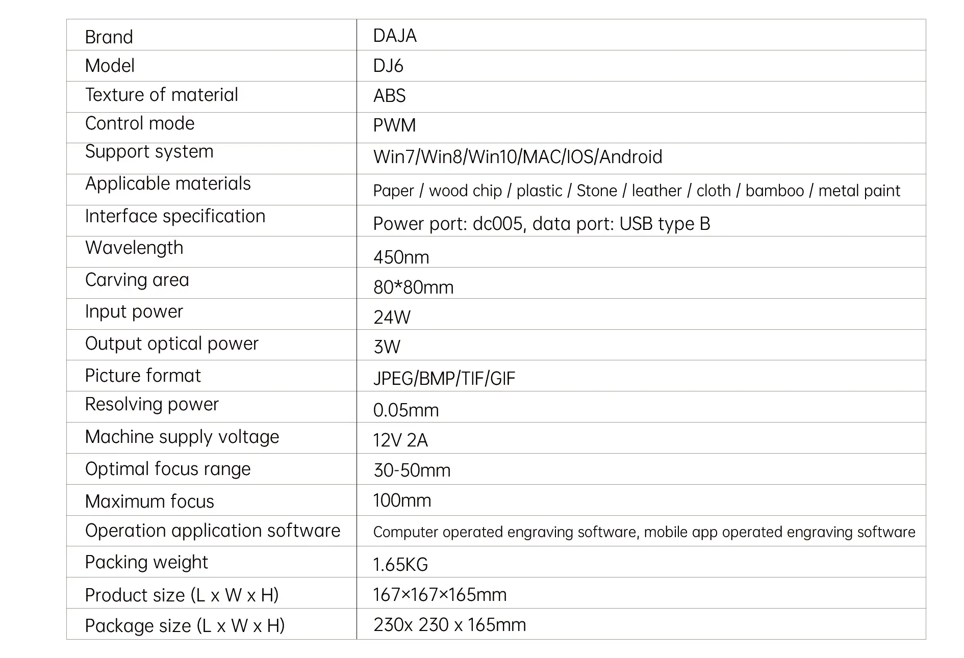
Task: Click the 24W input power value
Action: coord(392,318)
